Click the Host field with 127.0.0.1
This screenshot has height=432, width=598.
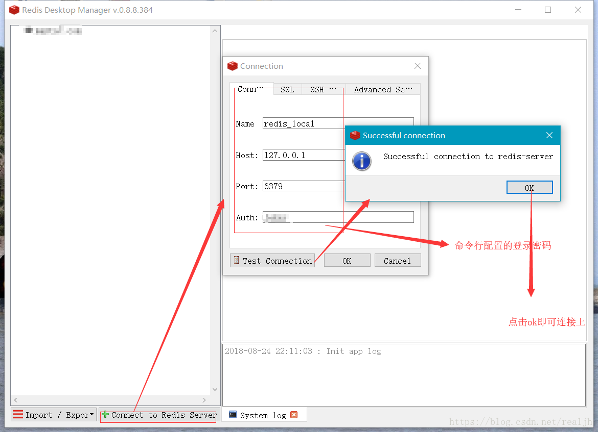click(338, 155)
